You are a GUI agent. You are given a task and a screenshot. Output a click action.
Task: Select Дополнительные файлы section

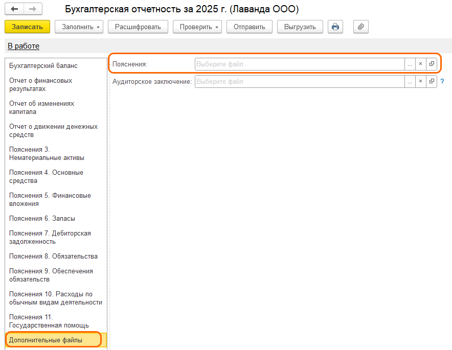point(46,339)
